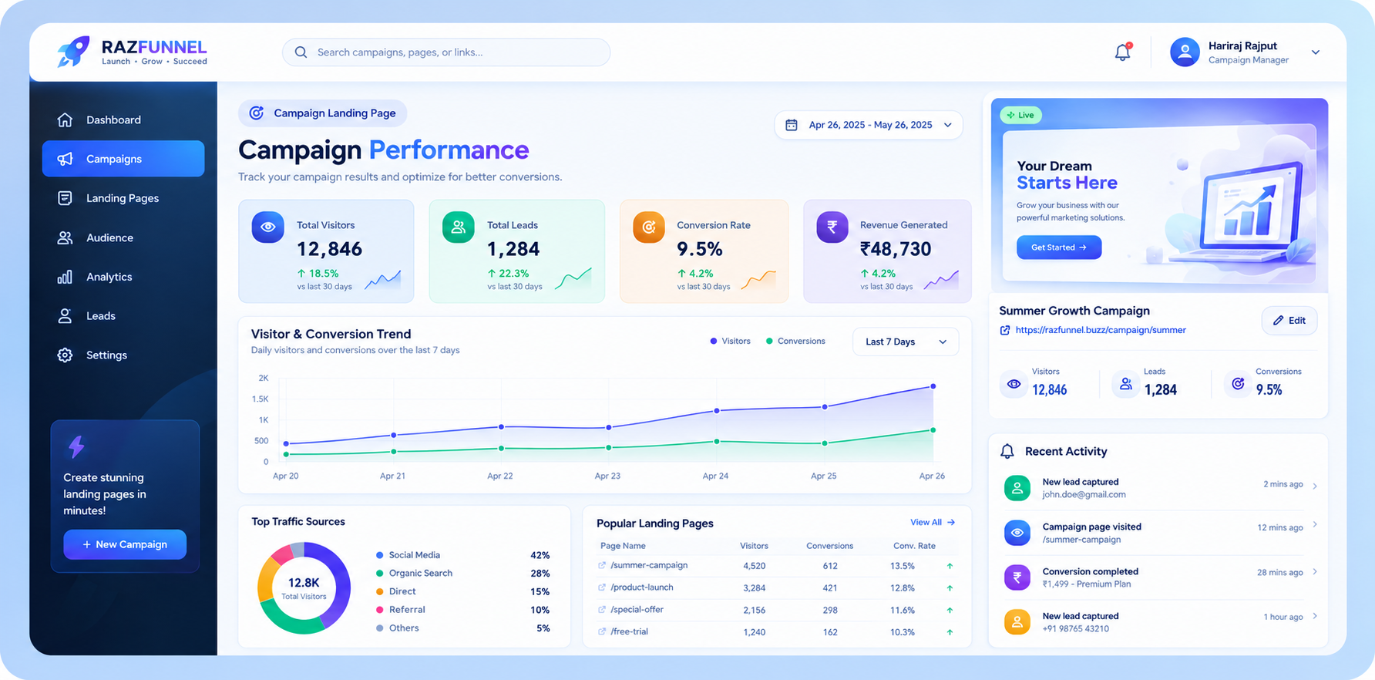
Task: Open notifications bell icon
Action: tap(1123, 52)
